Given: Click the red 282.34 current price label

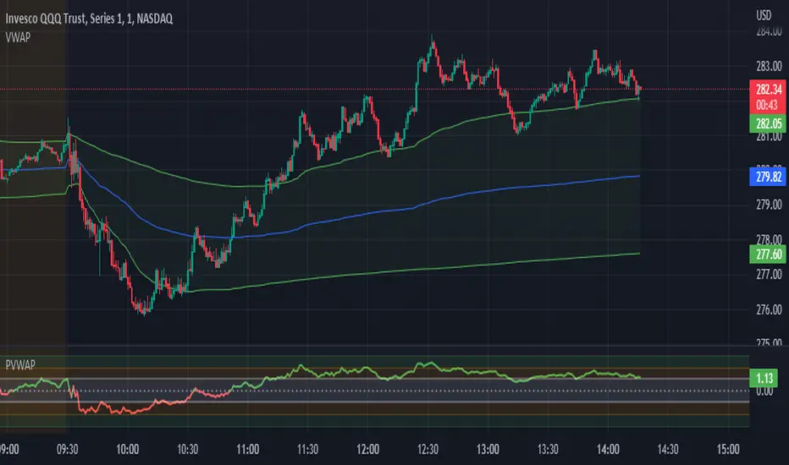Looking at the screenshot, I should point(768,90).
